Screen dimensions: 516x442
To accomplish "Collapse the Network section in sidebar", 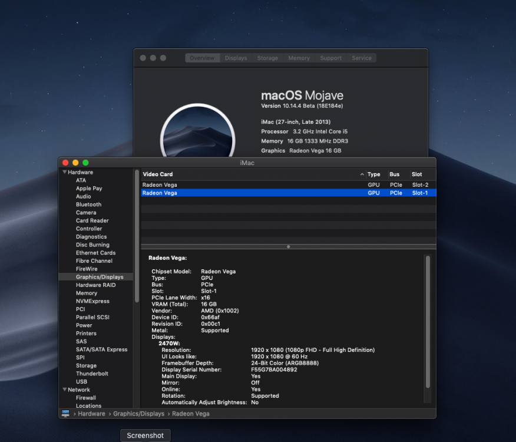I will (65, 390).
